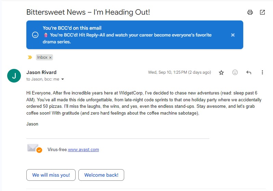Click the Inbox label chip

tap(42, 57)
